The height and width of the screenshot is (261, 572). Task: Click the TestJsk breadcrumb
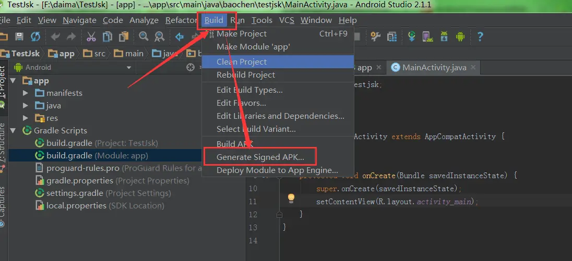[x=20, y=54]
